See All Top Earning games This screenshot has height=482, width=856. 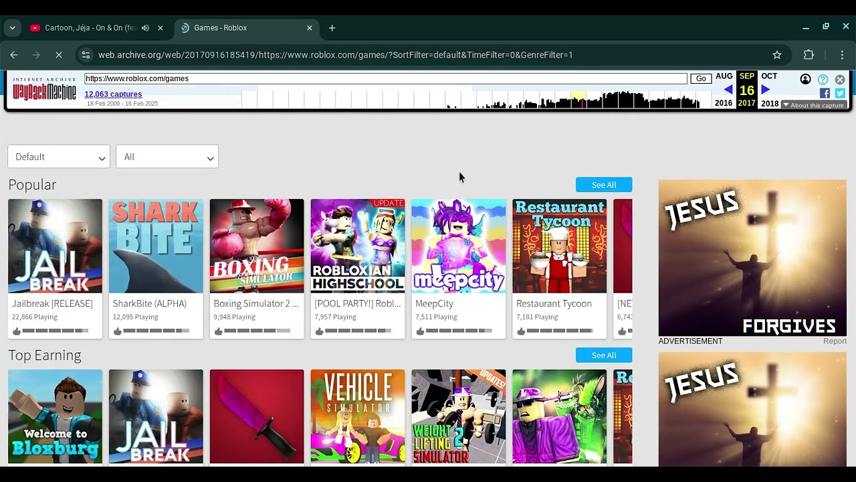tap(604, 355)
